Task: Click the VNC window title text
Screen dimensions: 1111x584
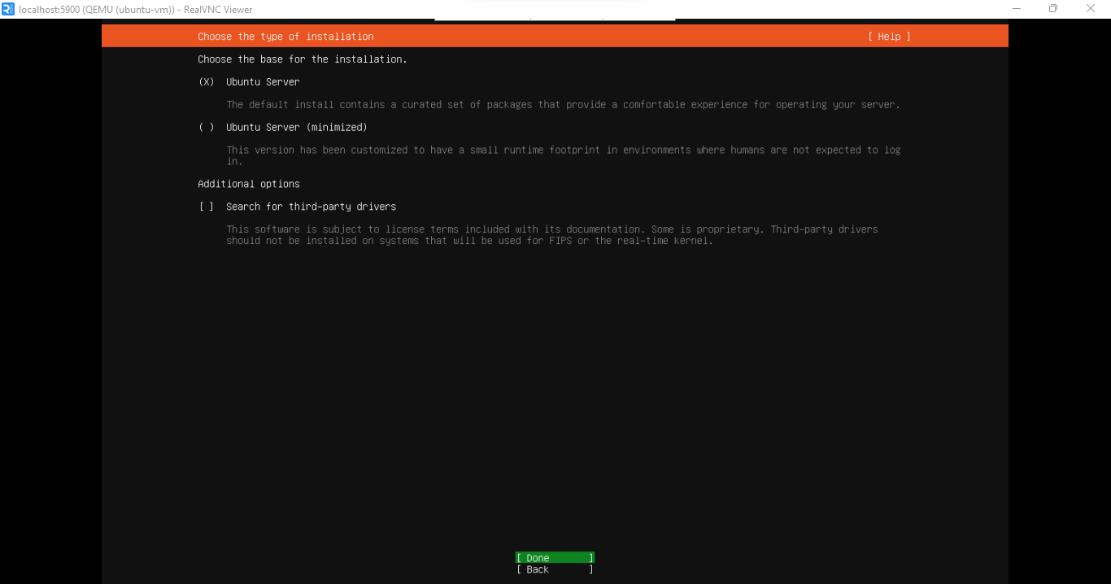Action: pos(136,10)
